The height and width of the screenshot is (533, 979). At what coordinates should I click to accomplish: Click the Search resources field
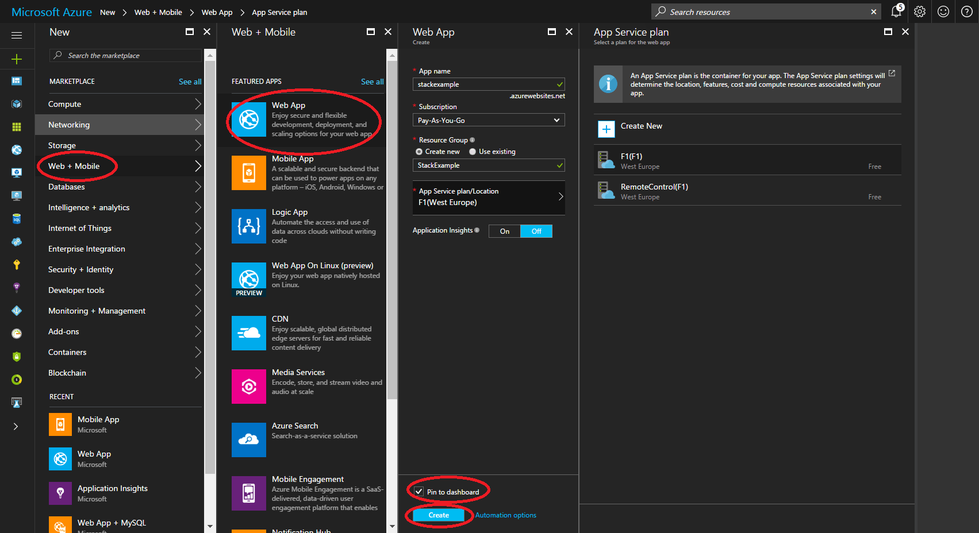[x=767, y=11]
